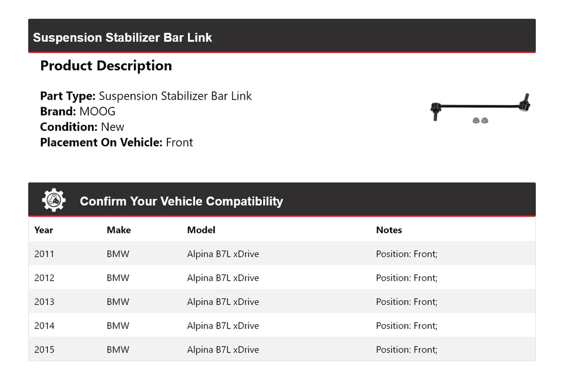This screenshot has height=380, width=564.
Task: Click the 2011 year row cell
Action: 44,254
